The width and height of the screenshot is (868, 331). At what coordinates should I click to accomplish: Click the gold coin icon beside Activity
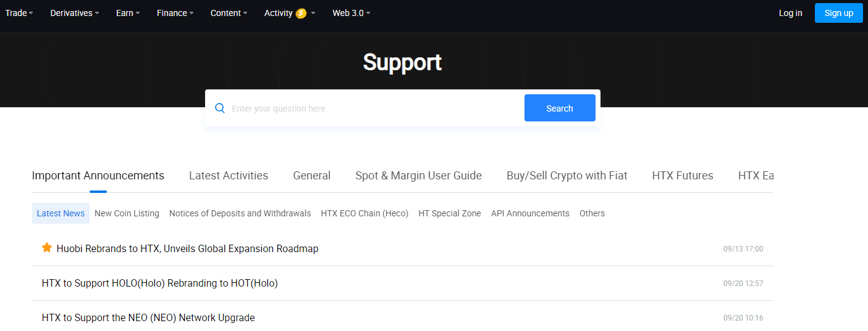click(x=301, y=14)
